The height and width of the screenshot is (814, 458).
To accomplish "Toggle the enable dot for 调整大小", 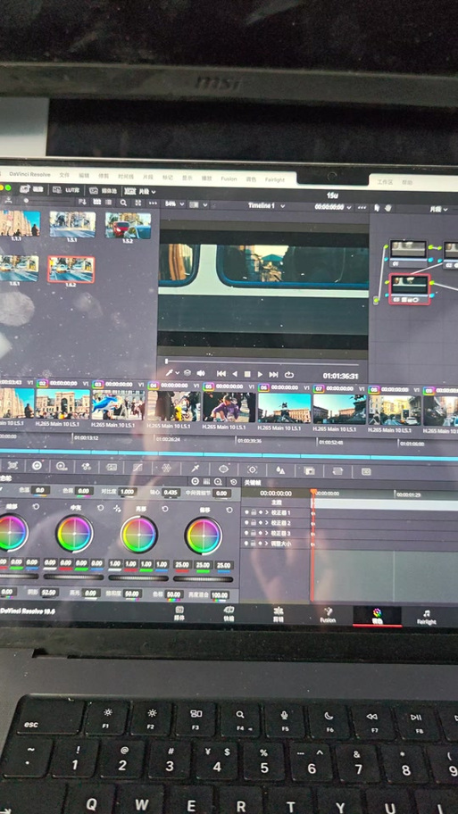I will click(246, 543).
